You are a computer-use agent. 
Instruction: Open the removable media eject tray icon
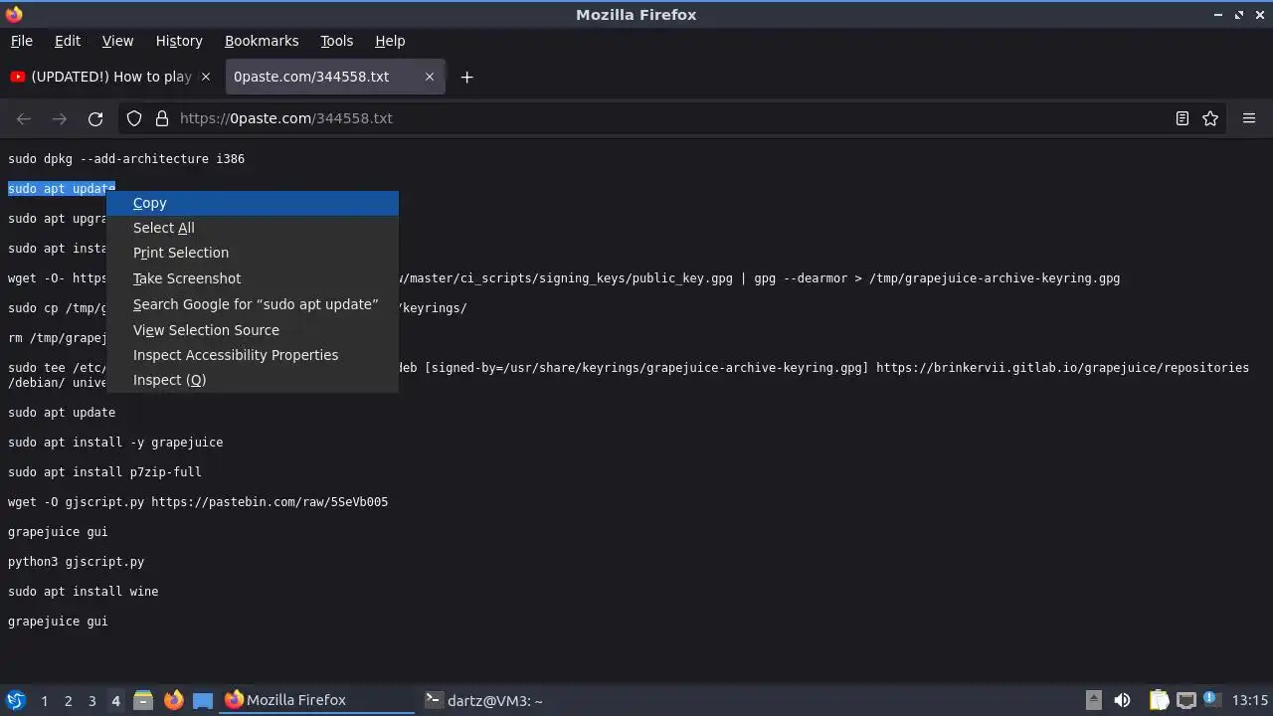1093,700
